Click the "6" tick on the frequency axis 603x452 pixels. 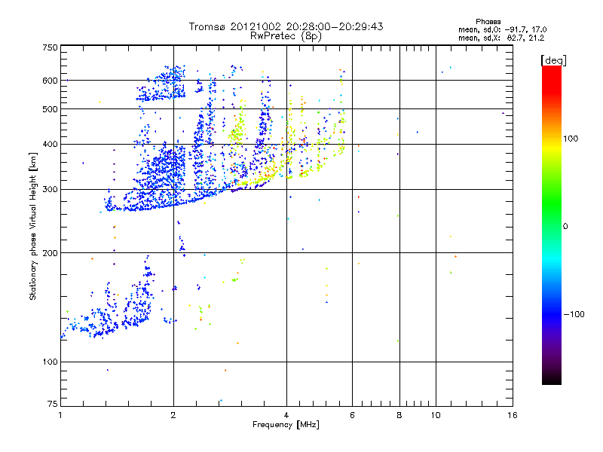click(x=352, y=415)
